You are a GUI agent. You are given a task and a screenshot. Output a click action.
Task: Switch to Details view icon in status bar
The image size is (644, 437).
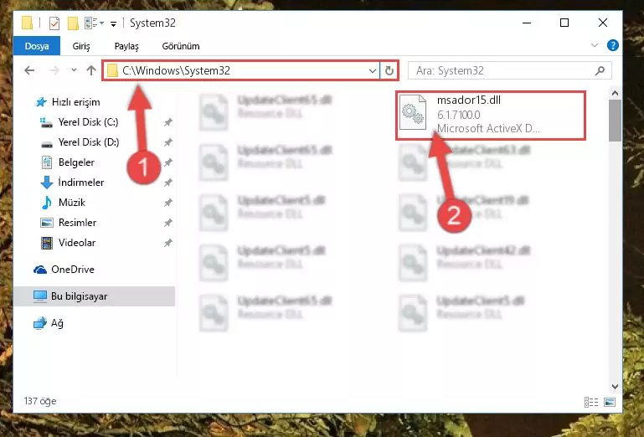coord(591,402)
